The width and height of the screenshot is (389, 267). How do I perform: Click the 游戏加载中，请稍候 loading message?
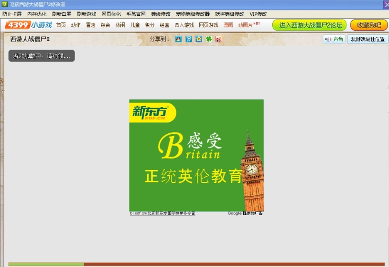[x=42, y=56]
